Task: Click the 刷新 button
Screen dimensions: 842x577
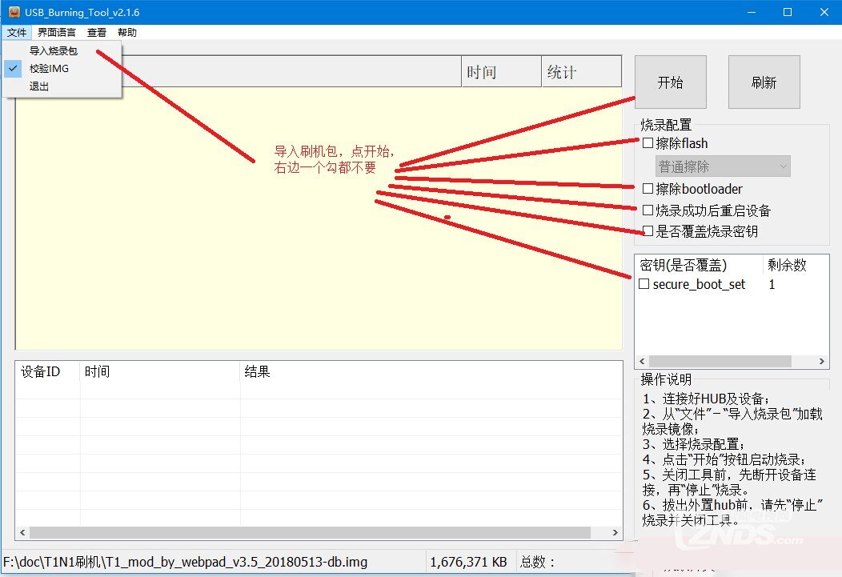Action: (x=764, y=82)
